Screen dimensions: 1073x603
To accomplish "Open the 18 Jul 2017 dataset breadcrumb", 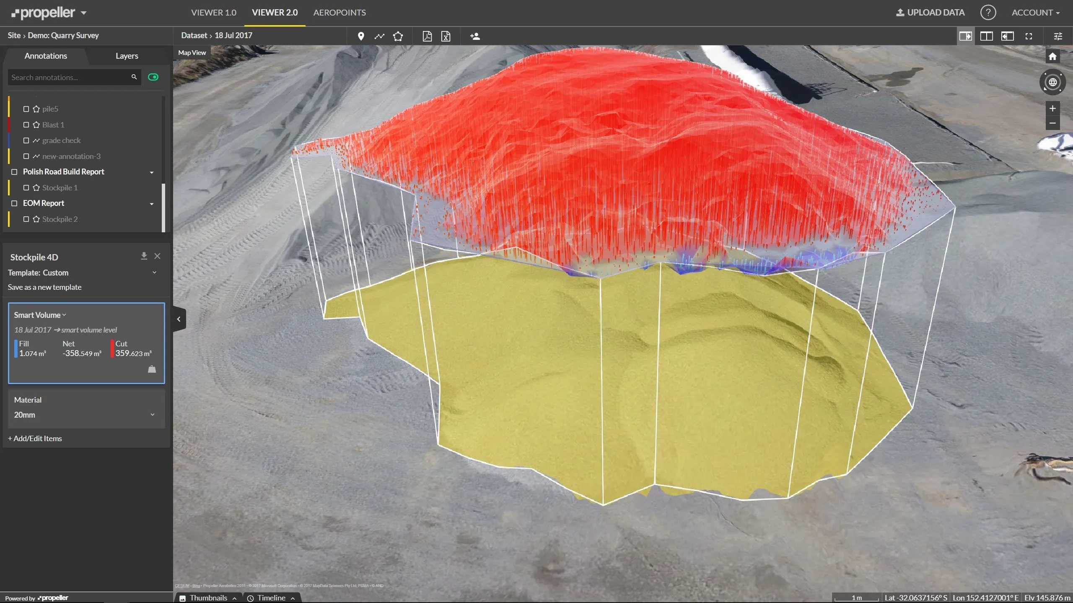I will coord(233,36).
